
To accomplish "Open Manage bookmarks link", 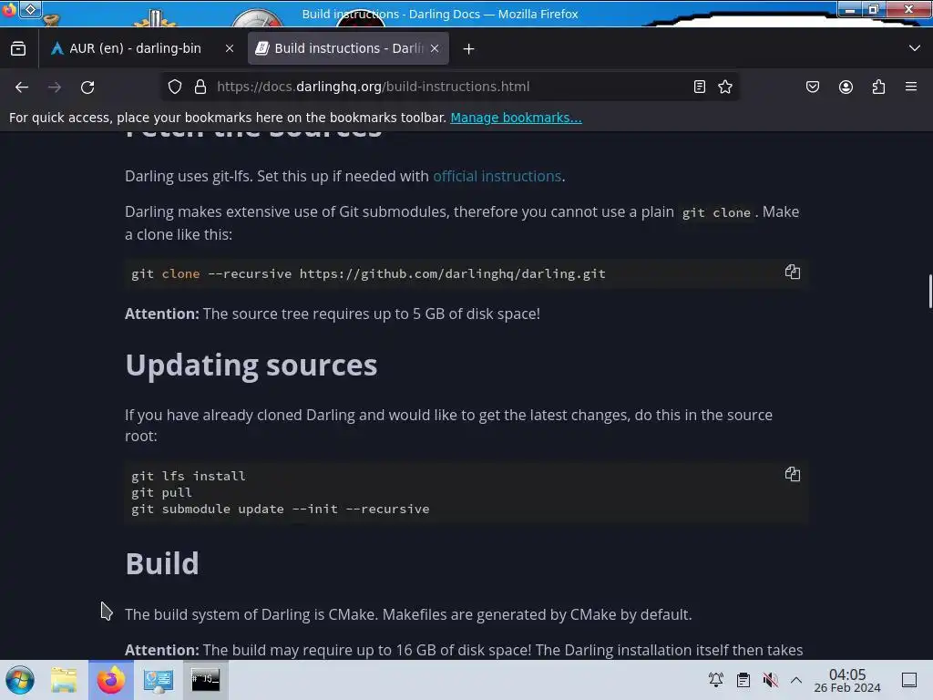I will click(516, 118).
